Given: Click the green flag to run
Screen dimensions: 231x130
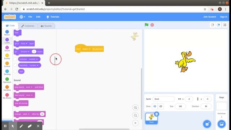Looking at the screenshot, I should click(147, 25).
